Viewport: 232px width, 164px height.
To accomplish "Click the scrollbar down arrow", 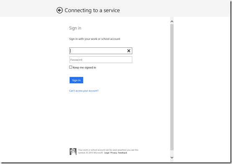I will [172, 157].
